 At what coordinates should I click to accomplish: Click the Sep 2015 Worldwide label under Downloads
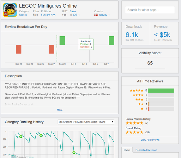point(135,40)
